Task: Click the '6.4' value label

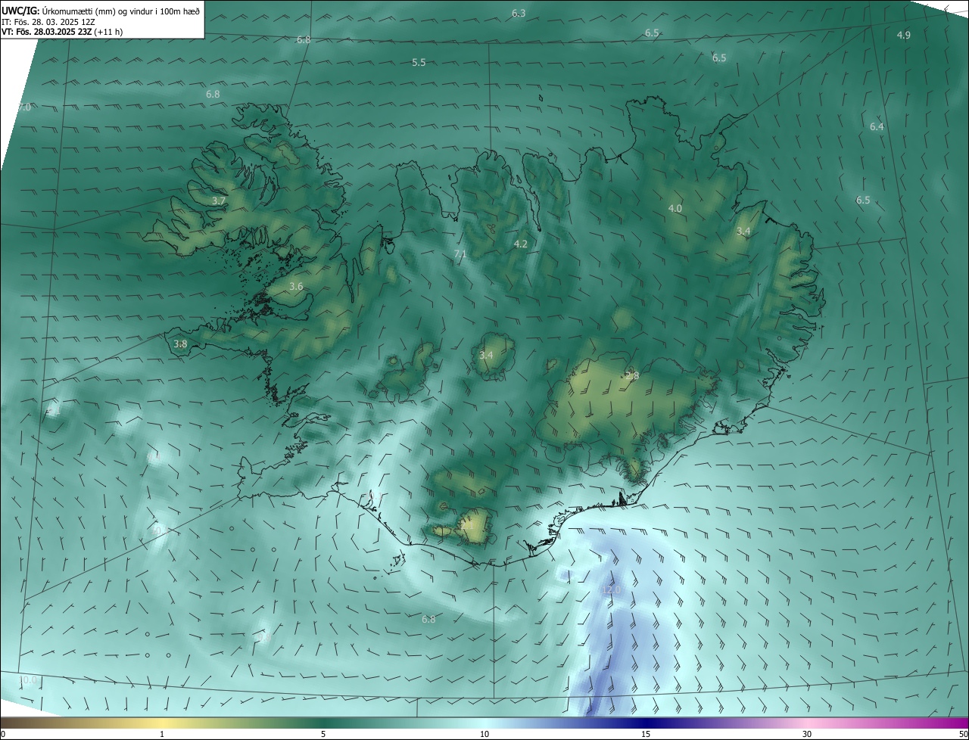Action: point(877,127)
